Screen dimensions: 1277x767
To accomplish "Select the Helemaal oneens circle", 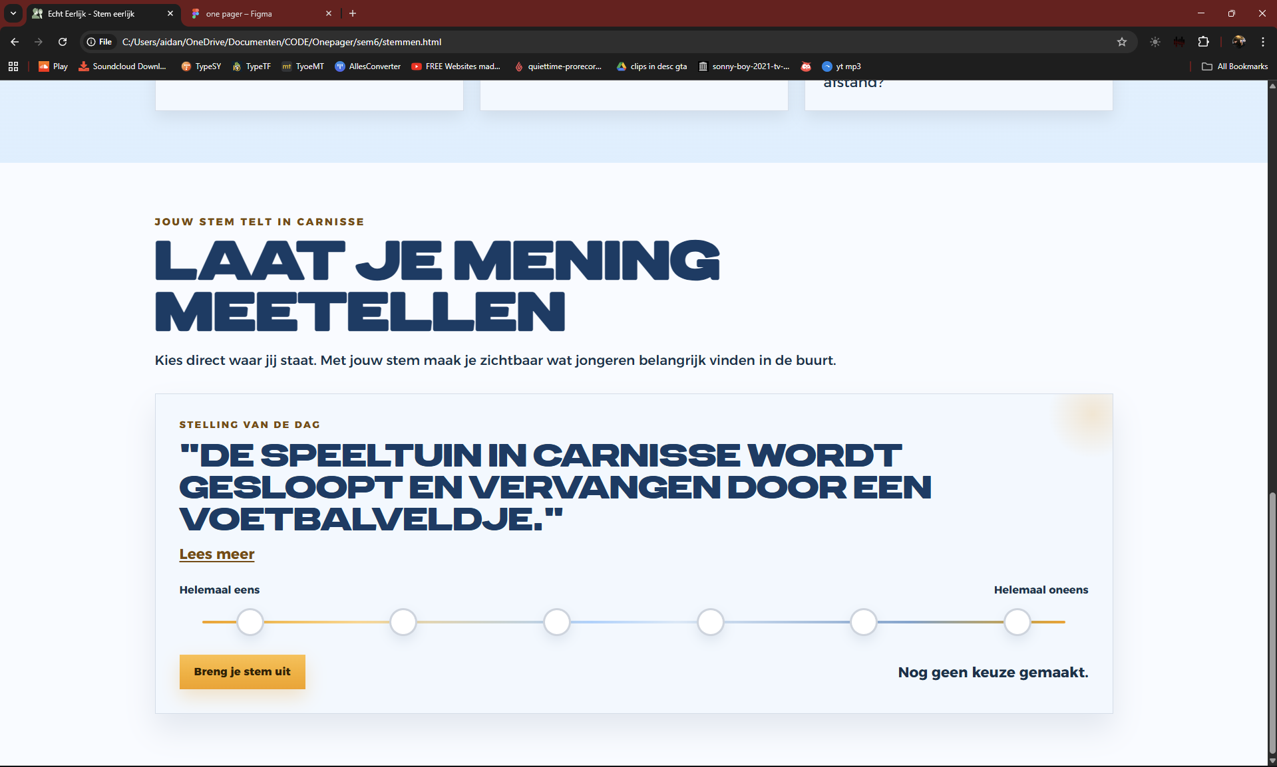I will click(1016, 622).
